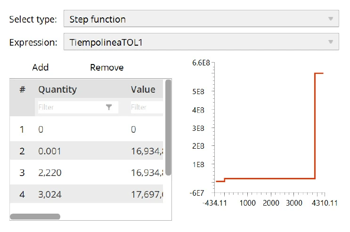
Task: Click the funnel icon in Quantity filter
Action: point(109,107)
